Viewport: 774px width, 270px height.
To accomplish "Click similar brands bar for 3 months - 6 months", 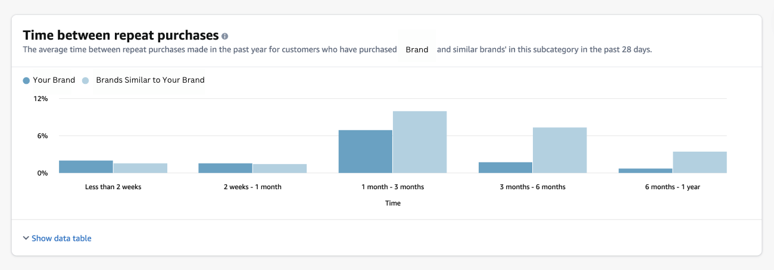I will point(560,150).
